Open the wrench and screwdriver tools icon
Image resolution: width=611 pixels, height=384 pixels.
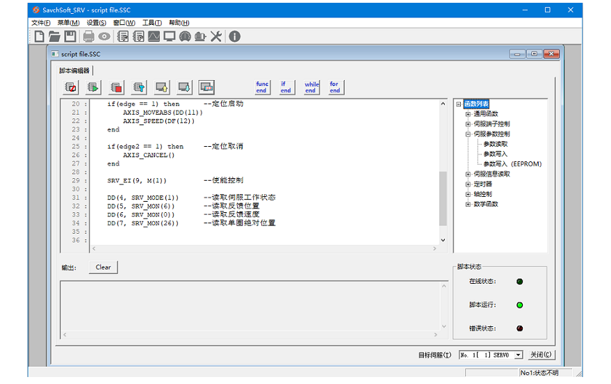click(216, 36)
